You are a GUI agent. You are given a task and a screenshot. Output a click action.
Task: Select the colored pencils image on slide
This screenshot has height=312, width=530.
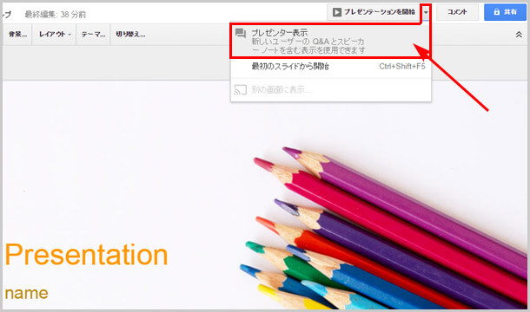click(384, 228)
